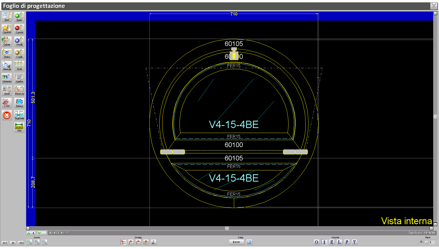
Task: Open the Stampa print tool
Action: (x=7, y=66)
